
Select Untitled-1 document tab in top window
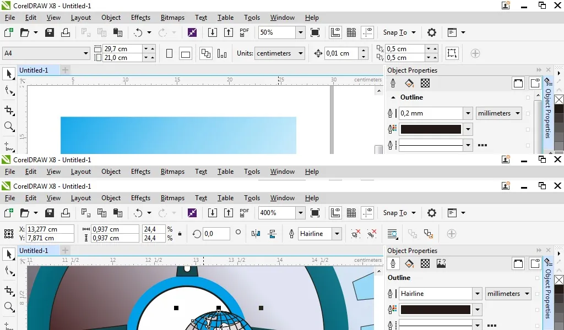coord(34,70)
